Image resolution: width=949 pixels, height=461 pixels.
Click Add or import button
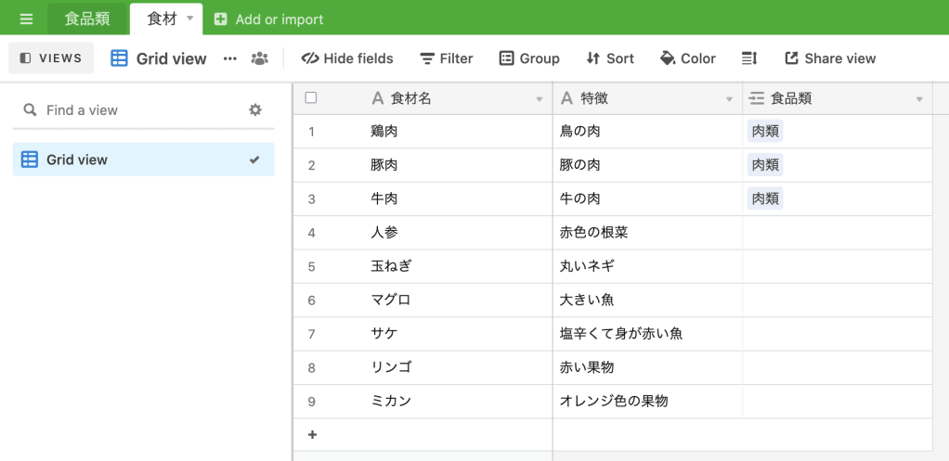click(268, 19)
